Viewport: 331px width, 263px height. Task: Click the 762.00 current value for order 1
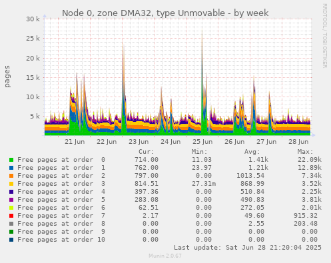(147, 168)
